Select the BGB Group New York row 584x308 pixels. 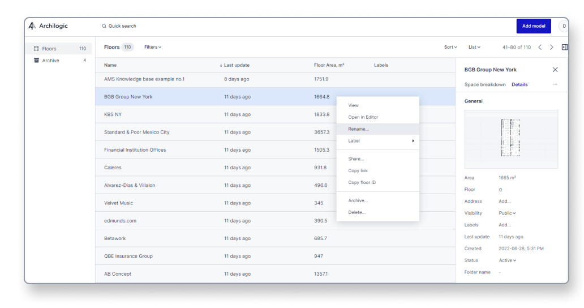[x=275, y=96]
